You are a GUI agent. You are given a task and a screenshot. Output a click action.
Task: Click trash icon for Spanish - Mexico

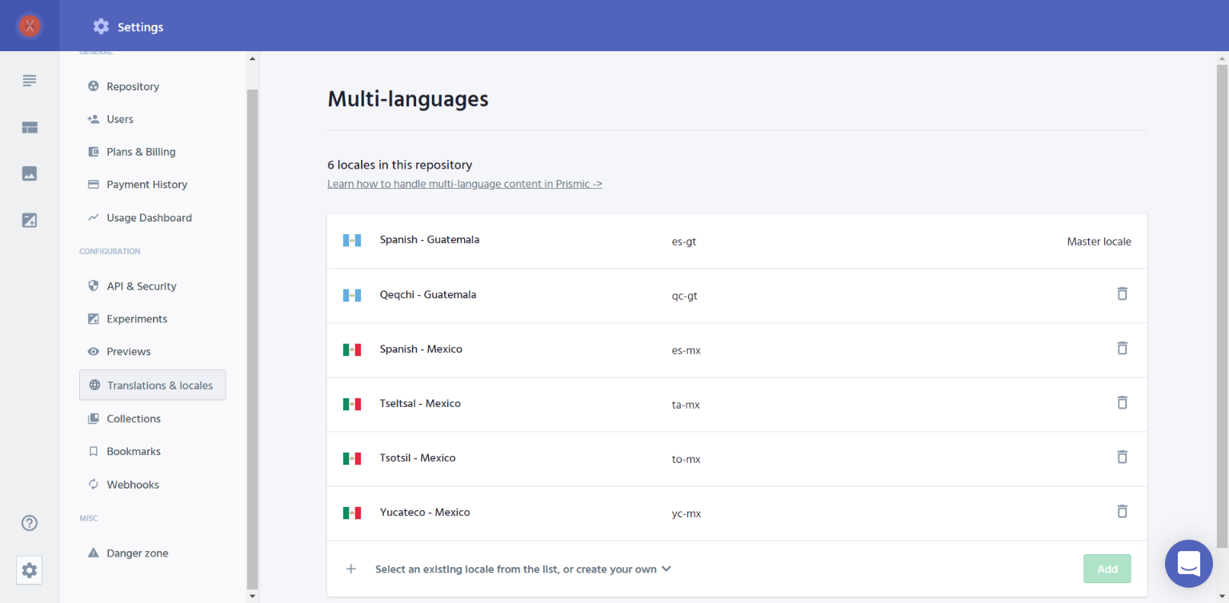tap(1122, 348)
